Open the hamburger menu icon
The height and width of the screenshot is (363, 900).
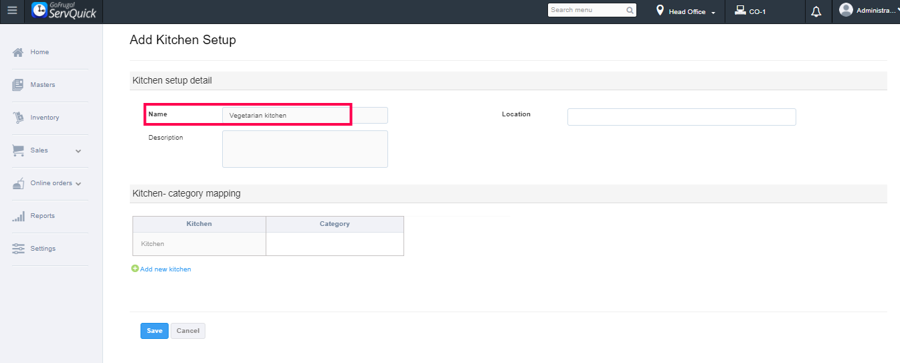[x=12, y=11]
